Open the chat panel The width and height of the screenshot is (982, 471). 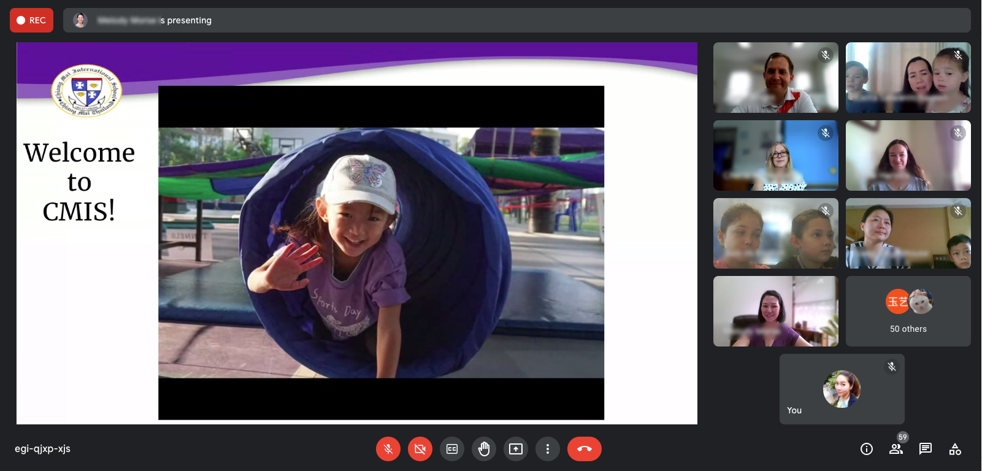point(926,449)
